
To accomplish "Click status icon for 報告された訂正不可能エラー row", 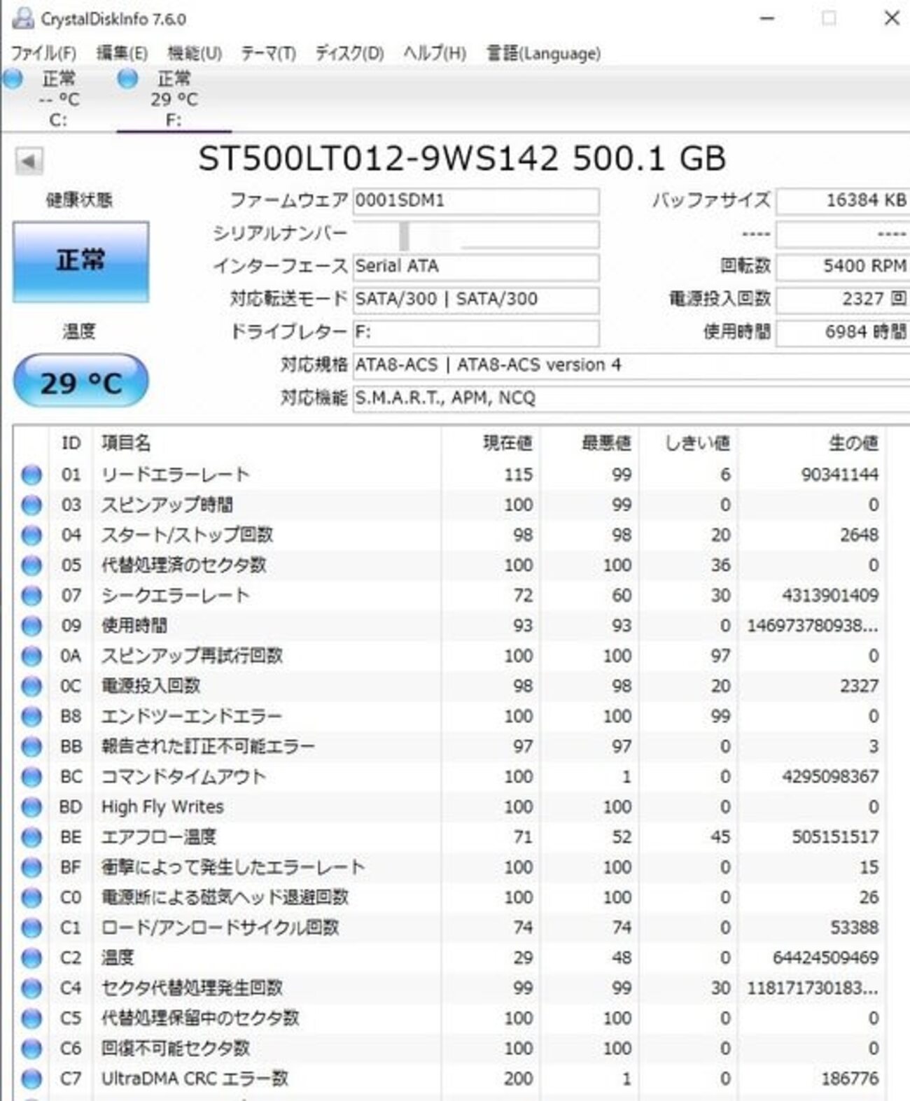I will [x=31, y=747].
